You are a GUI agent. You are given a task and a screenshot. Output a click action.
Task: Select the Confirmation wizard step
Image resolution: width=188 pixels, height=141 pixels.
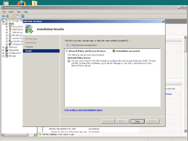pyautogui.click(x=31, y=43)
